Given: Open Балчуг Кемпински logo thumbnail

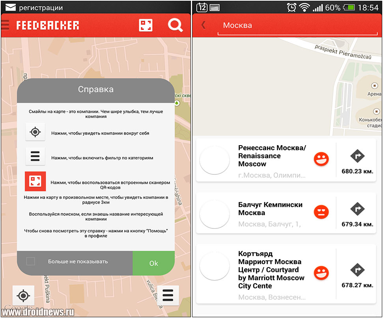Looking at the screenshot, I should [215, 214].
